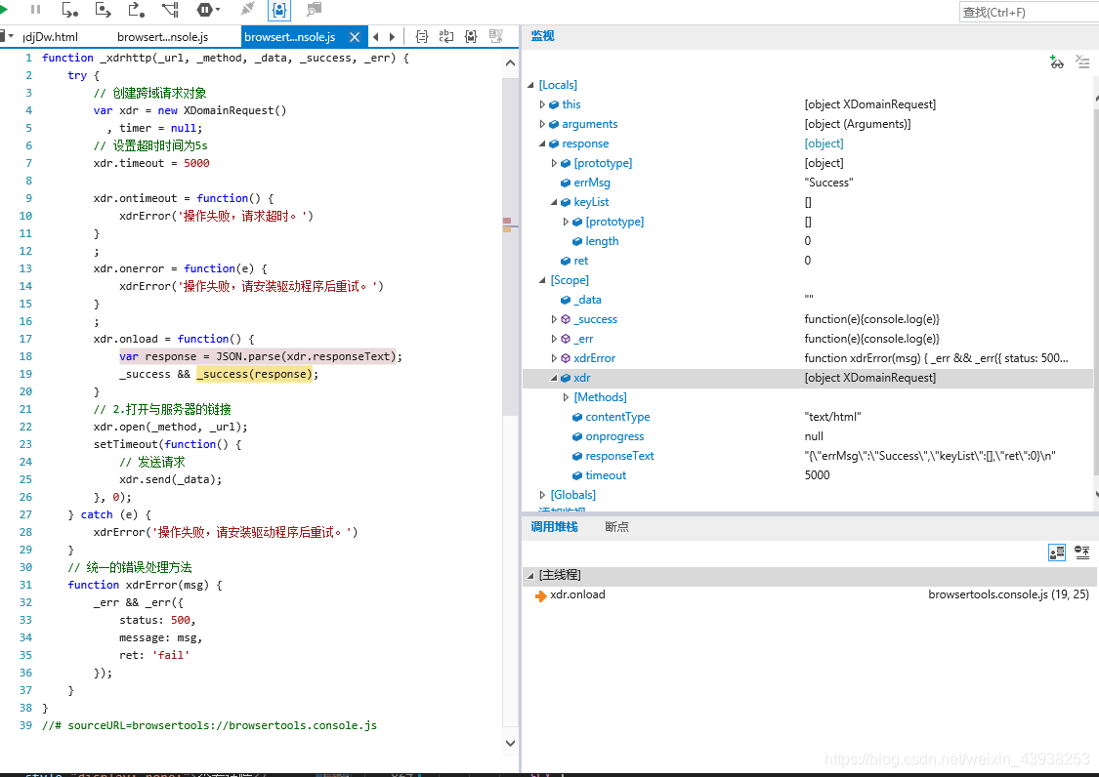Screen dimensions: 1099x777
Task: Toggle the Just My Code braces icon in the top toolbar
Action: point(279,10)
